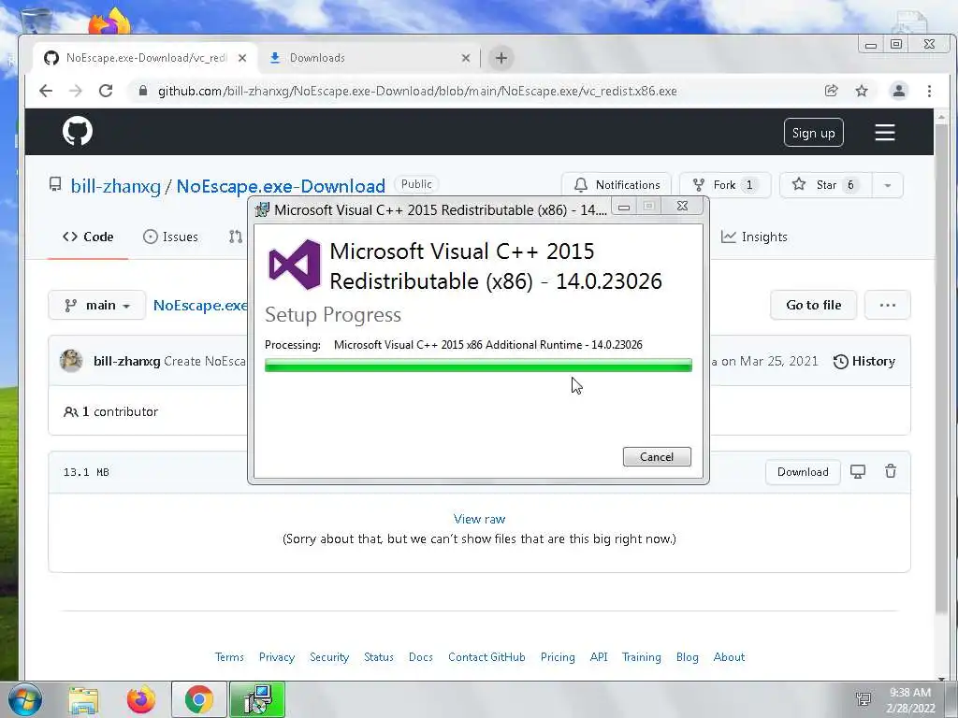Reload the GitHub page
This screenshot has height=718, width=958.
(106, 91)
